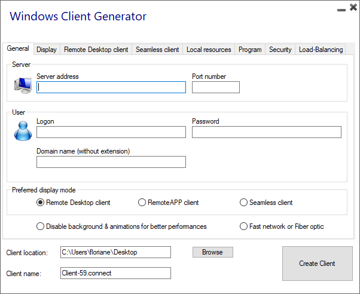Image resolution: width=360 pixels, height=294 pixels.
Task: Click Browse to choose client location
Action: tap(212, 252)
